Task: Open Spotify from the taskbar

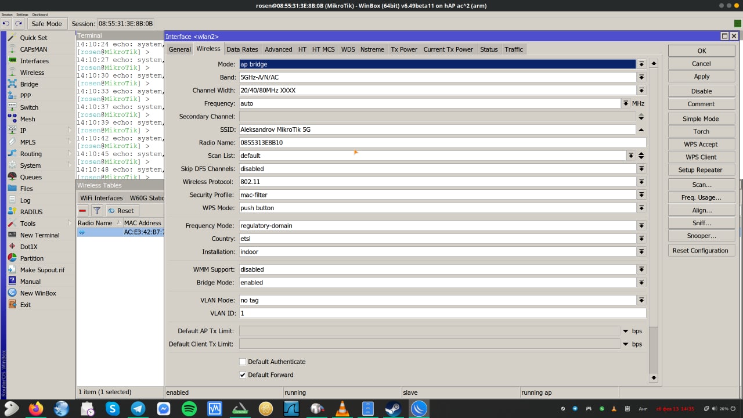Action: pos(189,409)
